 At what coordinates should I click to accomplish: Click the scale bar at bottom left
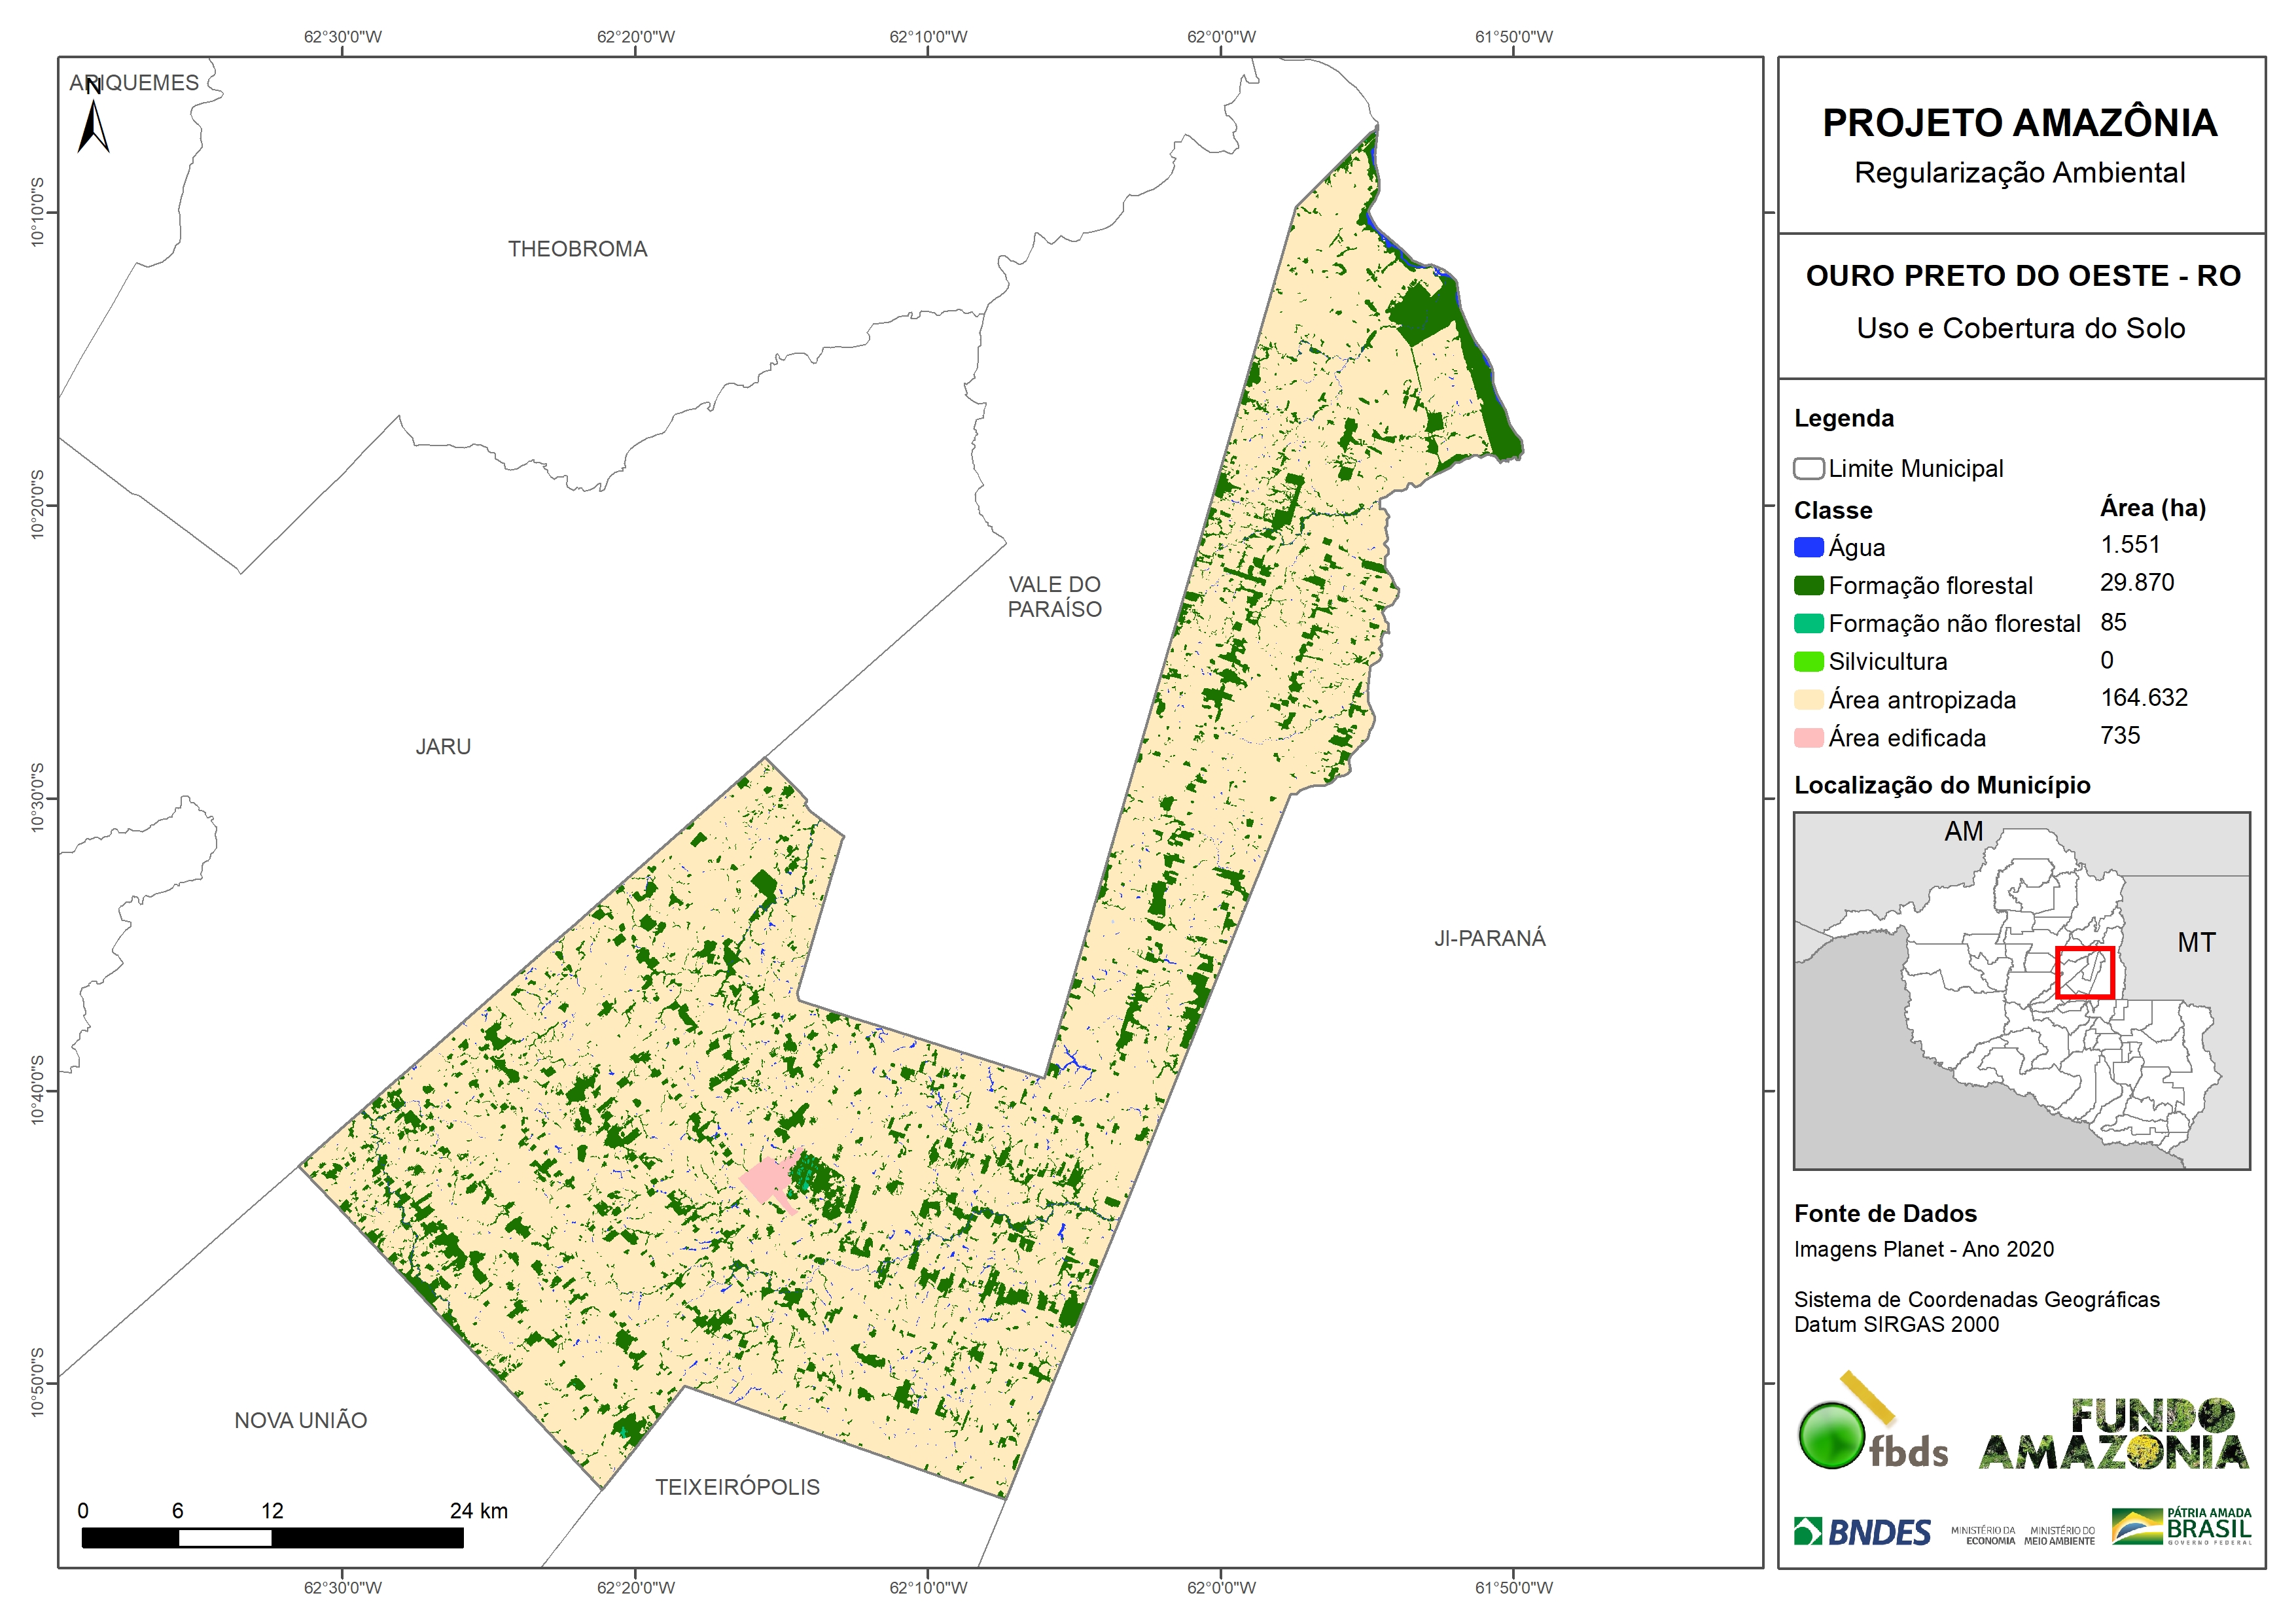point(272,1537)
